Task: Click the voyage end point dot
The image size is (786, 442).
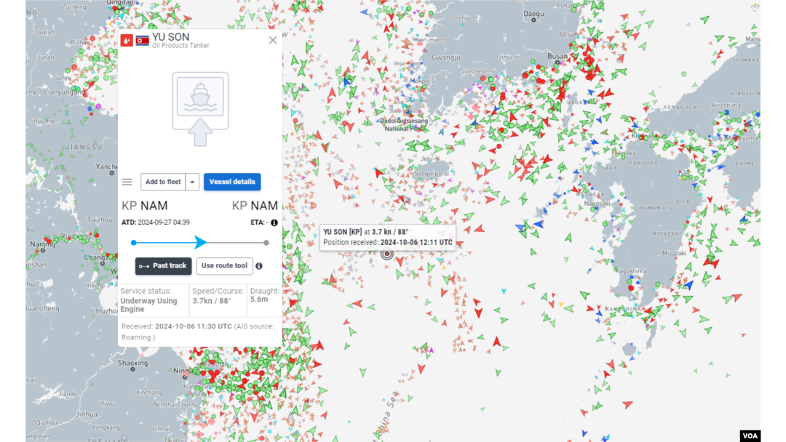Action: point(266,243)
